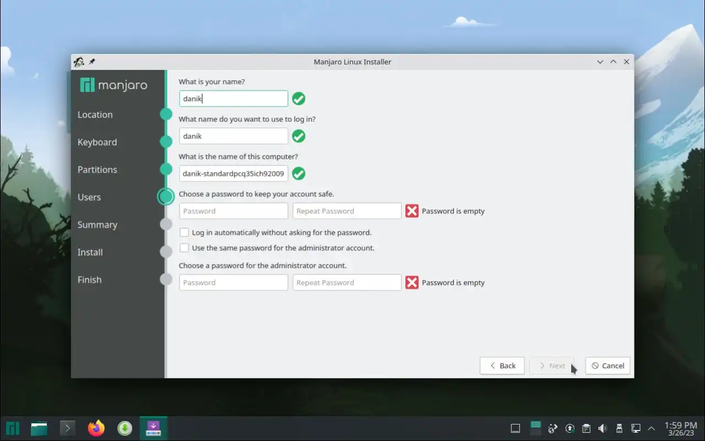Screen dimensions: 705x441
Task: Open the clipboard tray icon
Action: [587, 428]
